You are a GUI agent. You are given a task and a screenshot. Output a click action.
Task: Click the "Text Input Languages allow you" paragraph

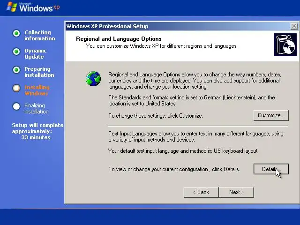point(196,136)
